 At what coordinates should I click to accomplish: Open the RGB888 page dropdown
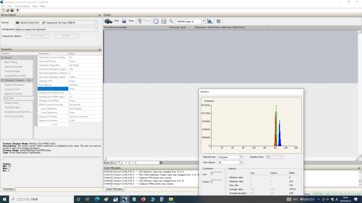tap(203, 21)
